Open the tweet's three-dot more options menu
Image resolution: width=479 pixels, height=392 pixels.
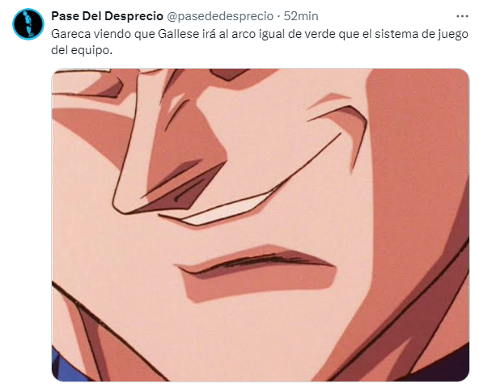(x=462, y=16)
